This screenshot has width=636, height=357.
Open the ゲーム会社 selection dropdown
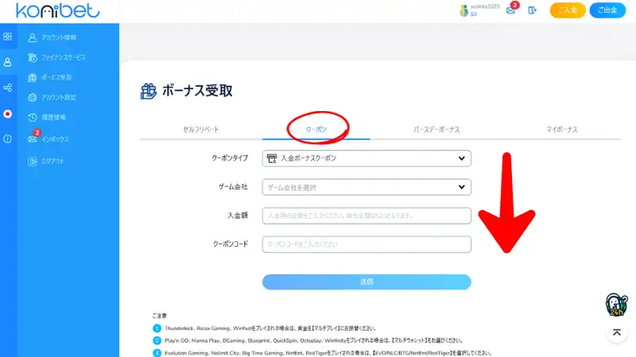click(366, 187)
